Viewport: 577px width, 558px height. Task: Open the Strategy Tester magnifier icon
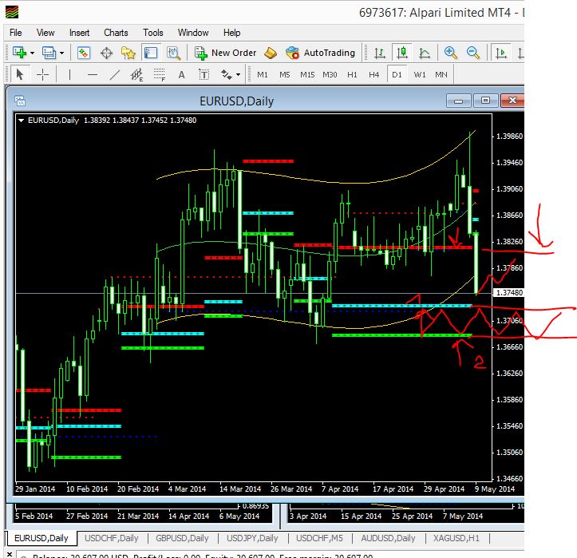(x=173, y=53)
